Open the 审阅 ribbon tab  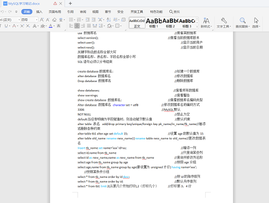(x=83, y=12)
